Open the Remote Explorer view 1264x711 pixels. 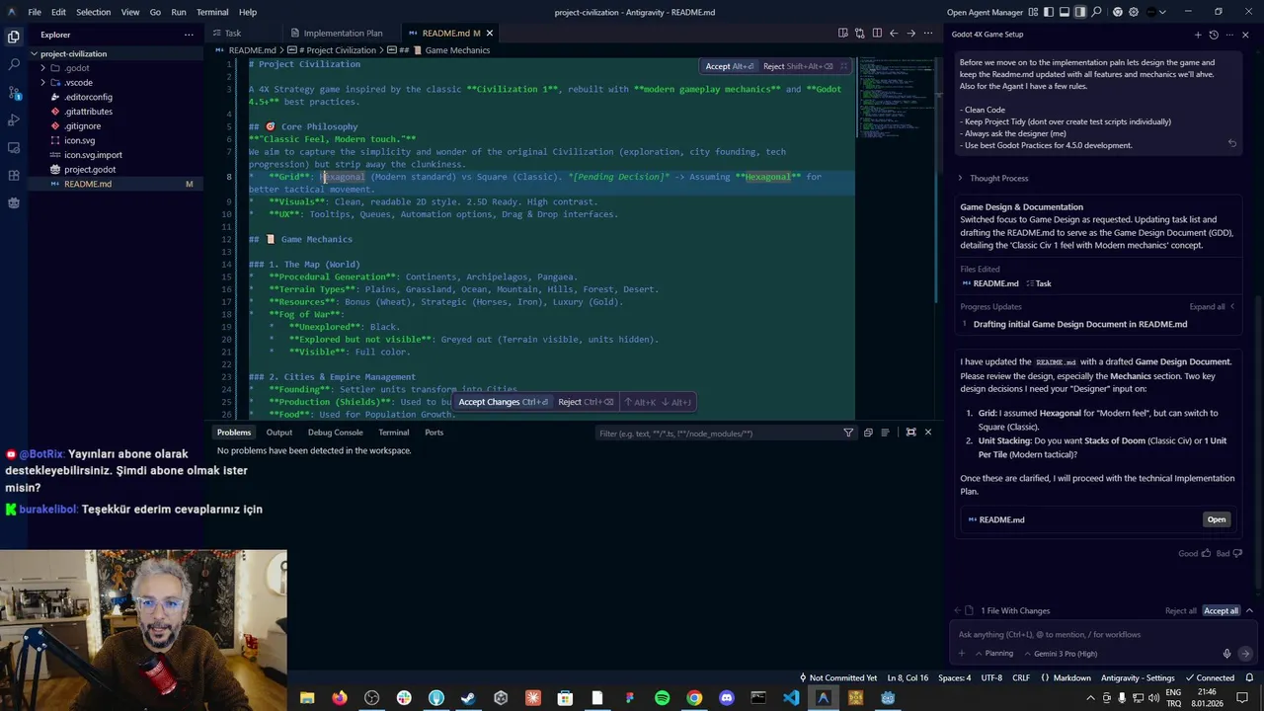point(14,147)
